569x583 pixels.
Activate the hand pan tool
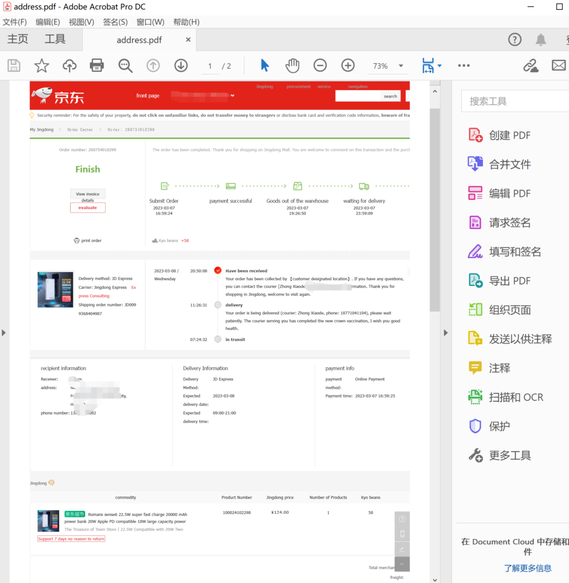click(x=292, y=66)
